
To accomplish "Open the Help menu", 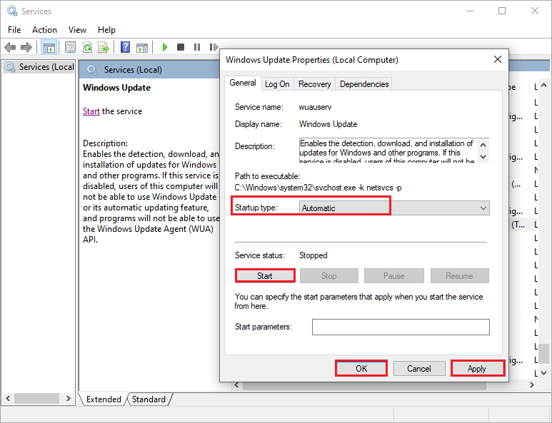I will [x=106, y=30].
